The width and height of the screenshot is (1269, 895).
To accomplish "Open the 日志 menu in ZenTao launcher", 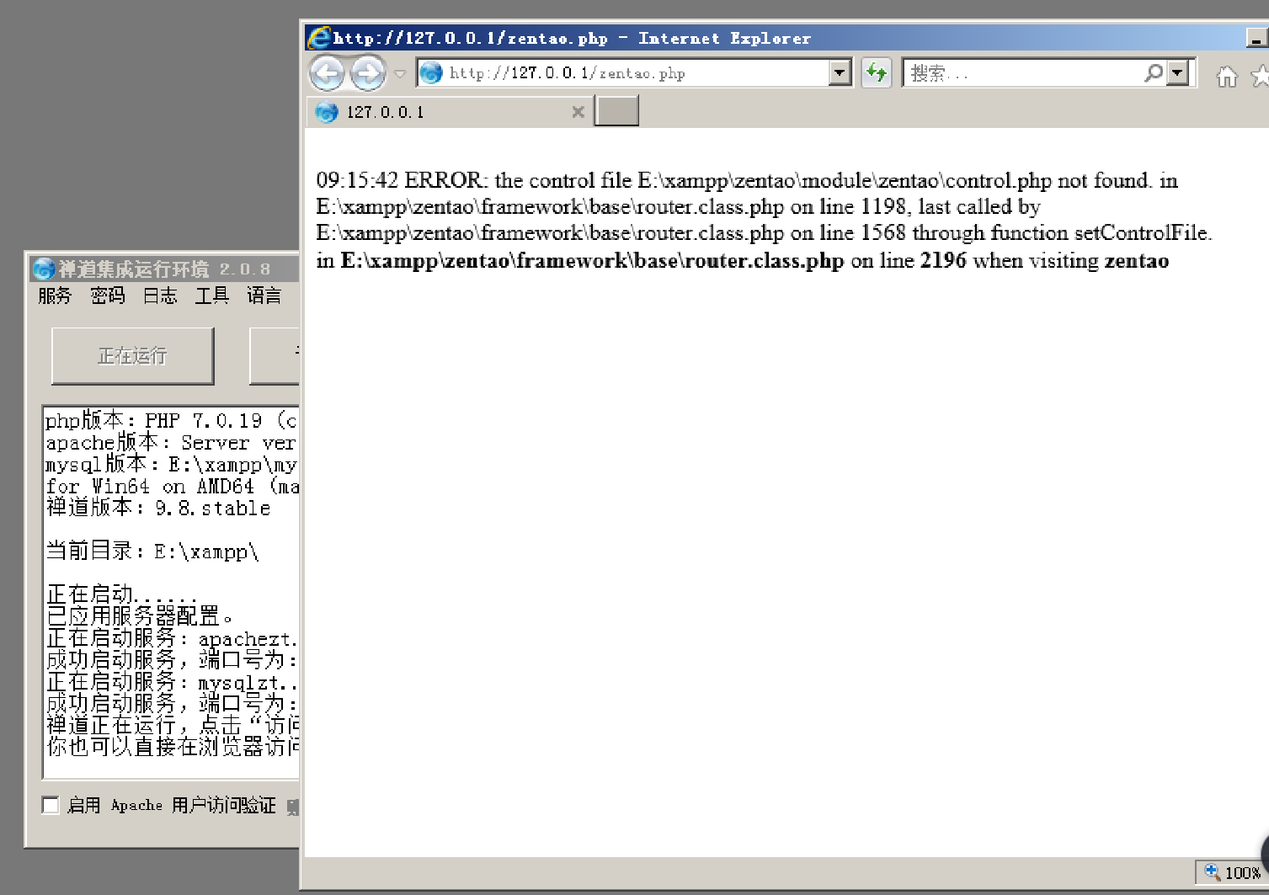I will pyautogui.click(x=160, y=296).
